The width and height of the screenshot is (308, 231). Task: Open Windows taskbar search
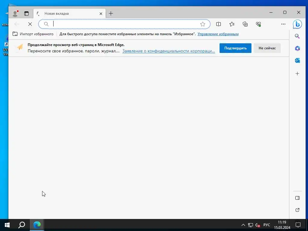tap(22, 225)
